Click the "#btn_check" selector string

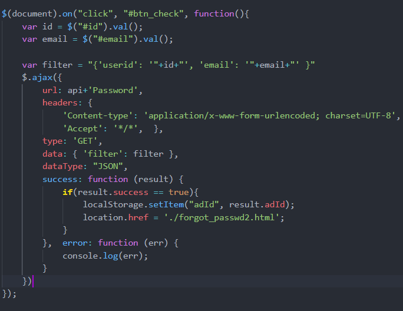pyautogui.click(x=154, y=14)
